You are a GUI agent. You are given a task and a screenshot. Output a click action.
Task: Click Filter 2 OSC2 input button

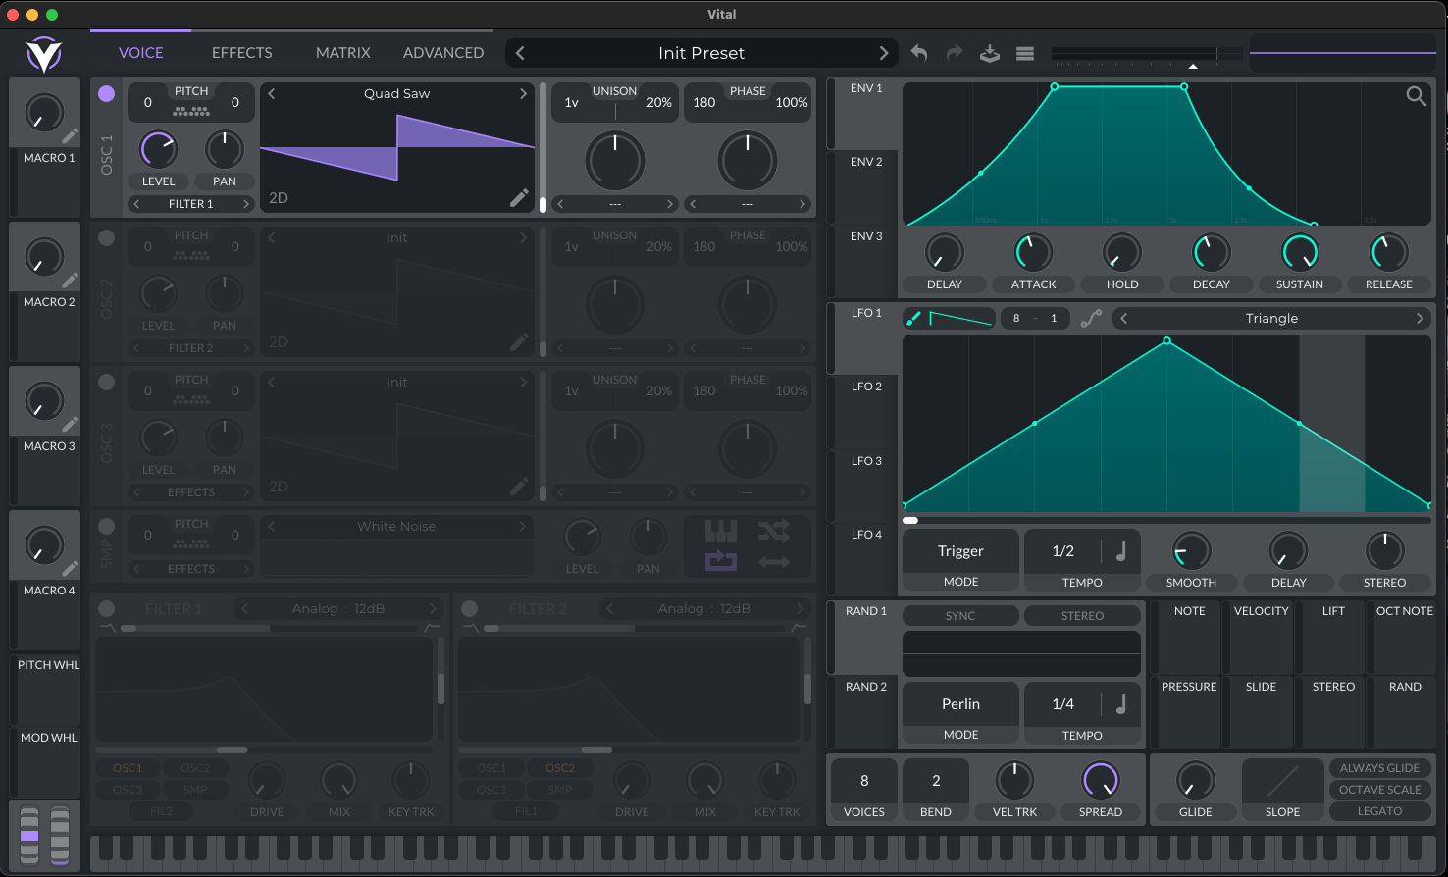point(560,768)
